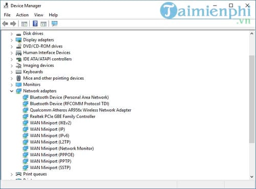This screenshot has height=189, width=256.
Task: Open the Help question-mark toolbar icon
Action: 35,23
